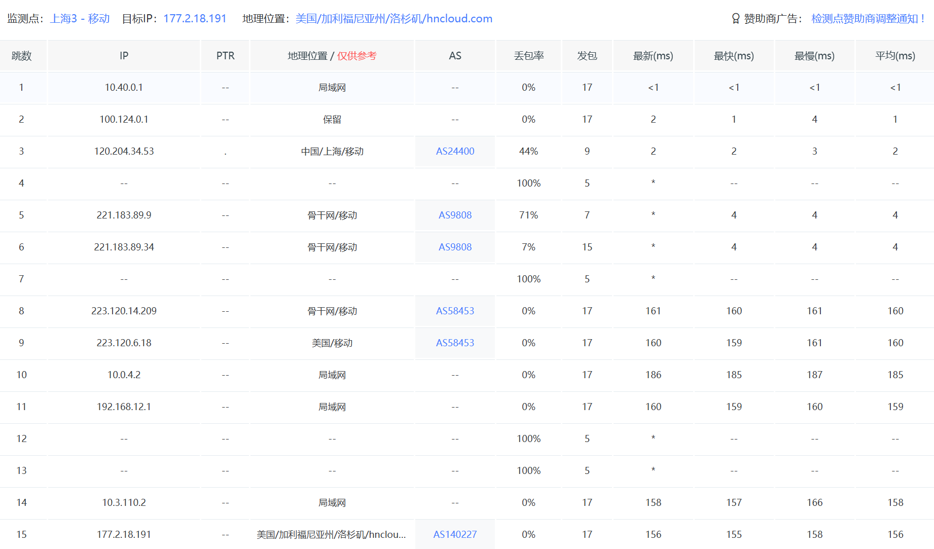
Task: Open AS58453 link for 223.120.6.18
Action: click(x=455, y=343)
